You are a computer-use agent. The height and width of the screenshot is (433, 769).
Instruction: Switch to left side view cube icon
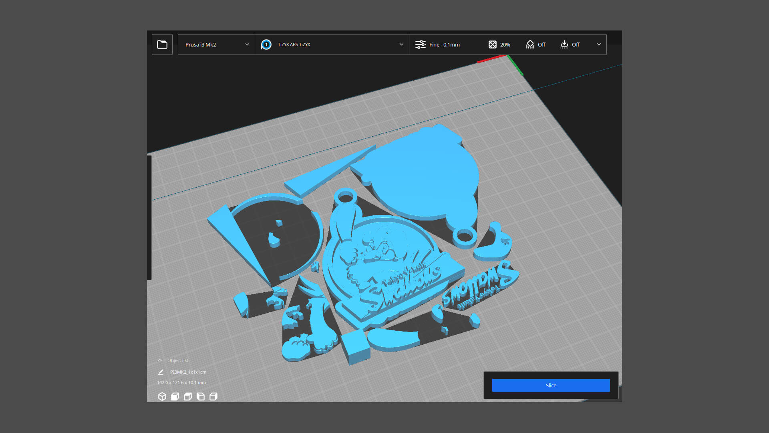coord(201,397)
